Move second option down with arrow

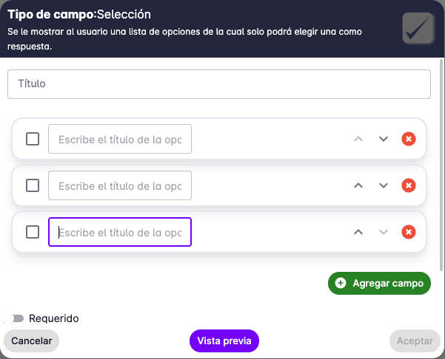click(384, 185)
